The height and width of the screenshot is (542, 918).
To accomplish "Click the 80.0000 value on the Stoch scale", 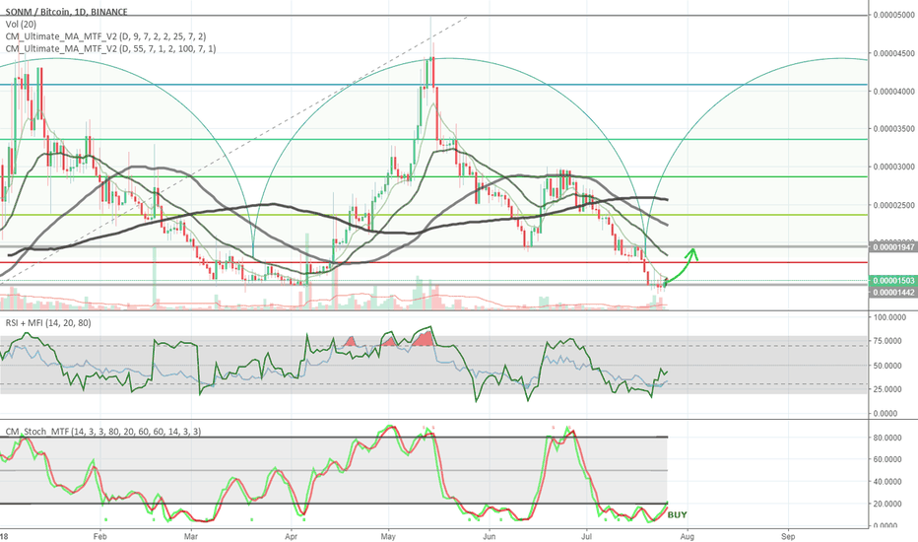I will pyautogui.click(x=887, y=438).
